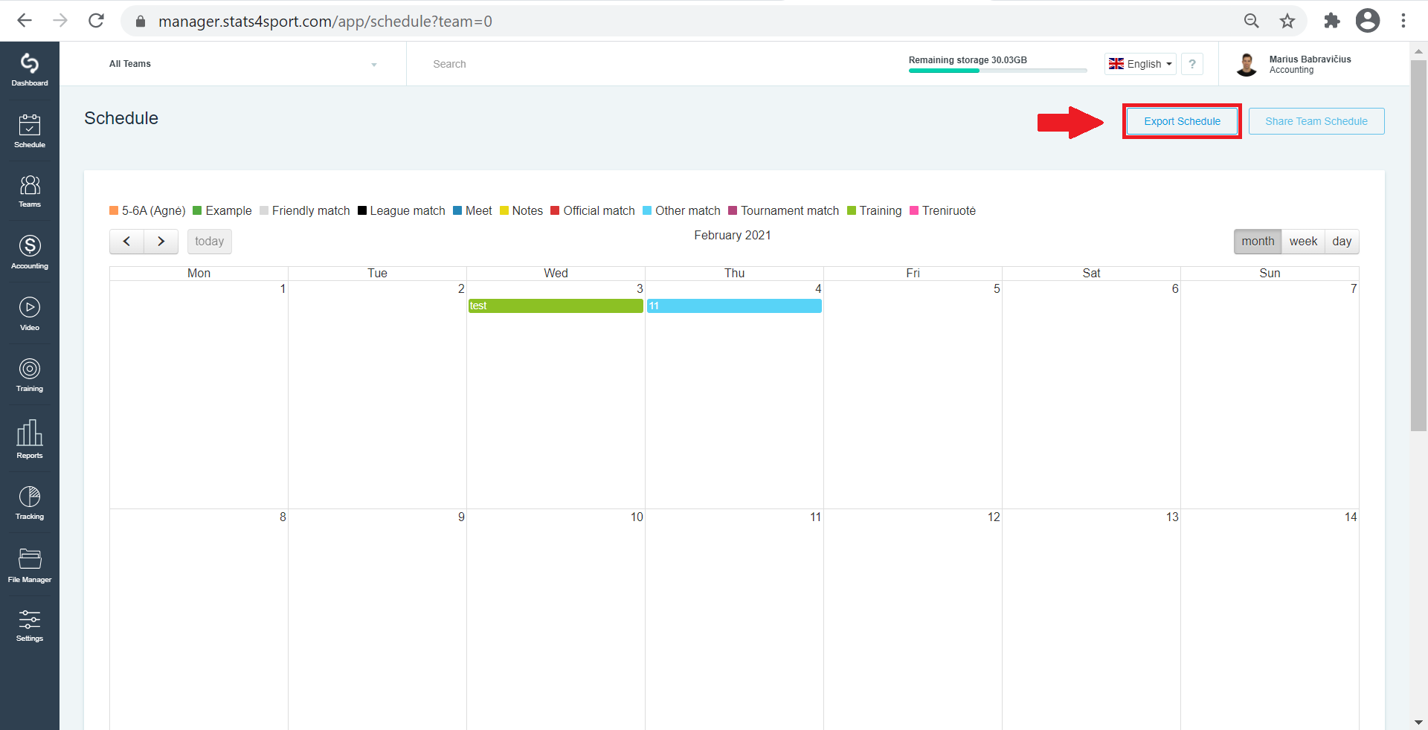This screenshot has height=730, width=1428.
Task: Go to next month with right chevron
Action: [161, 242]
